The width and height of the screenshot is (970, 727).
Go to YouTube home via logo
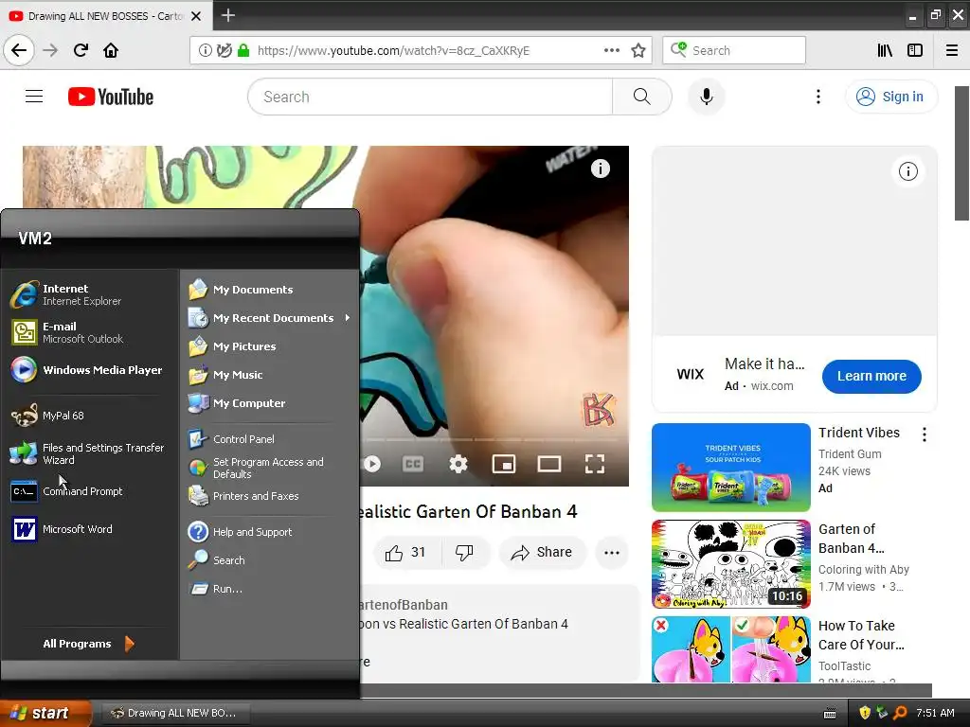coord(111,98)
